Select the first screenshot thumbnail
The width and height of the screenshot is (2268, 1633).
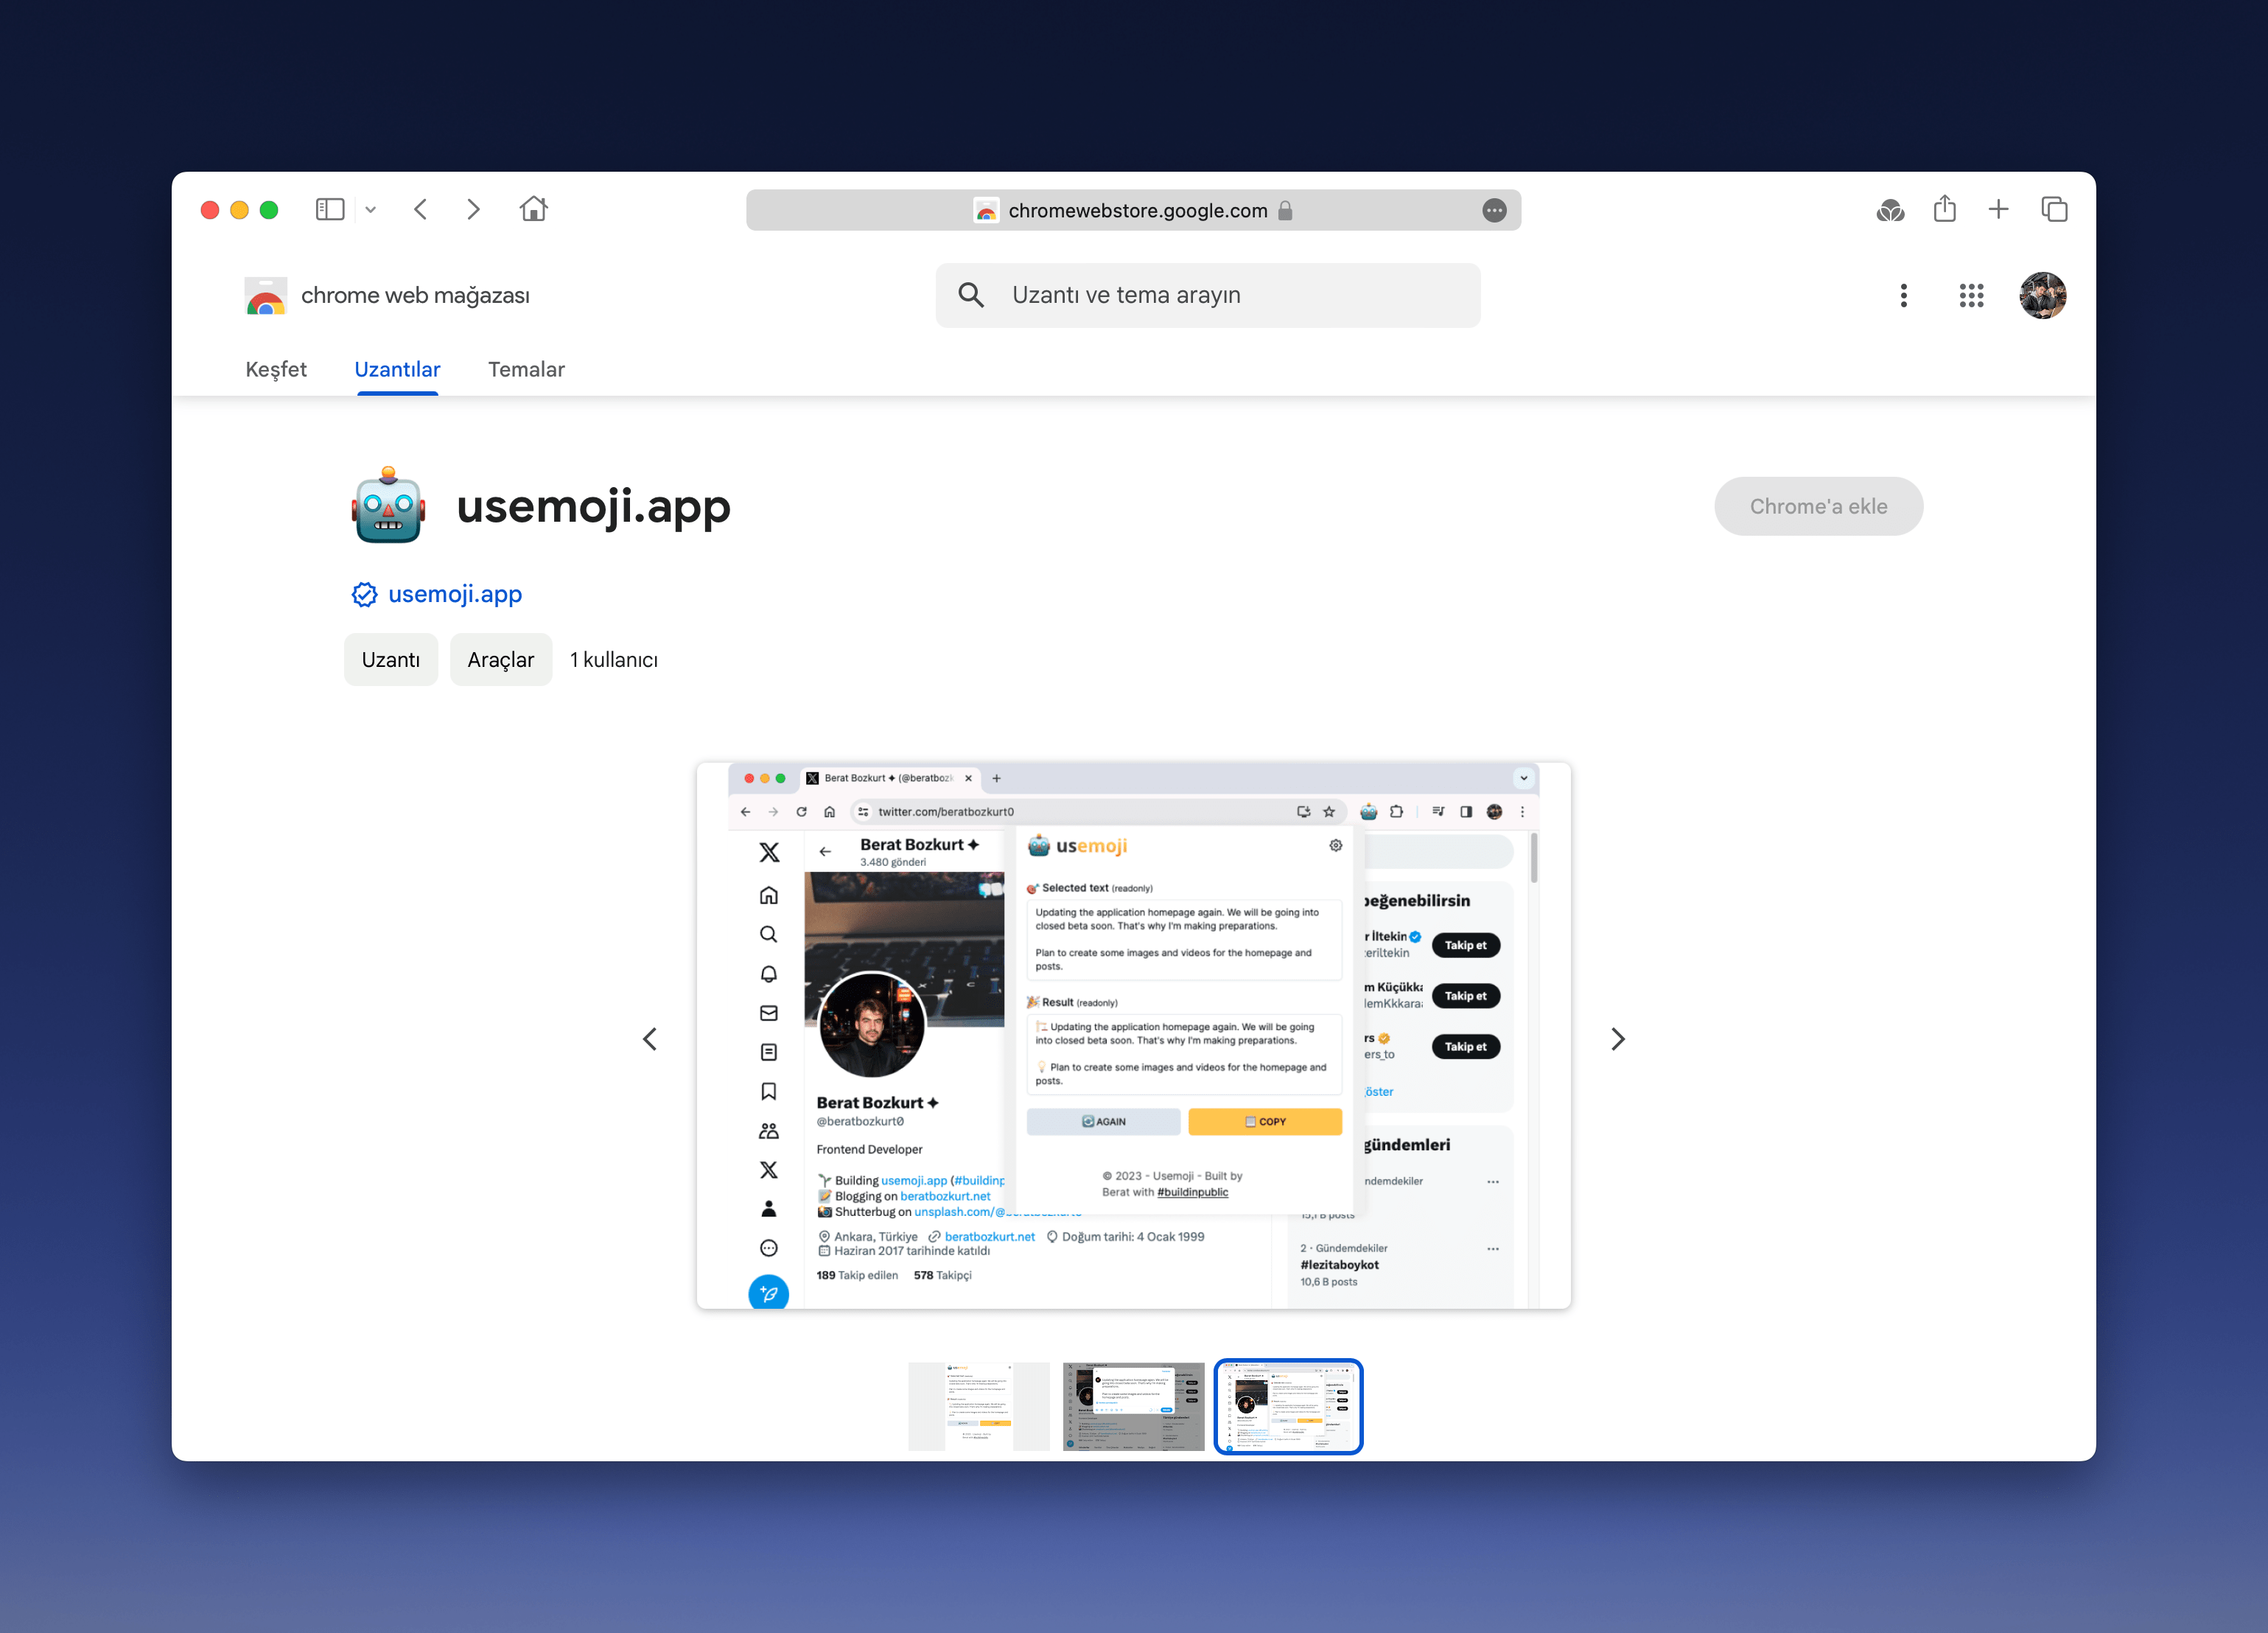click(978, 1405)
